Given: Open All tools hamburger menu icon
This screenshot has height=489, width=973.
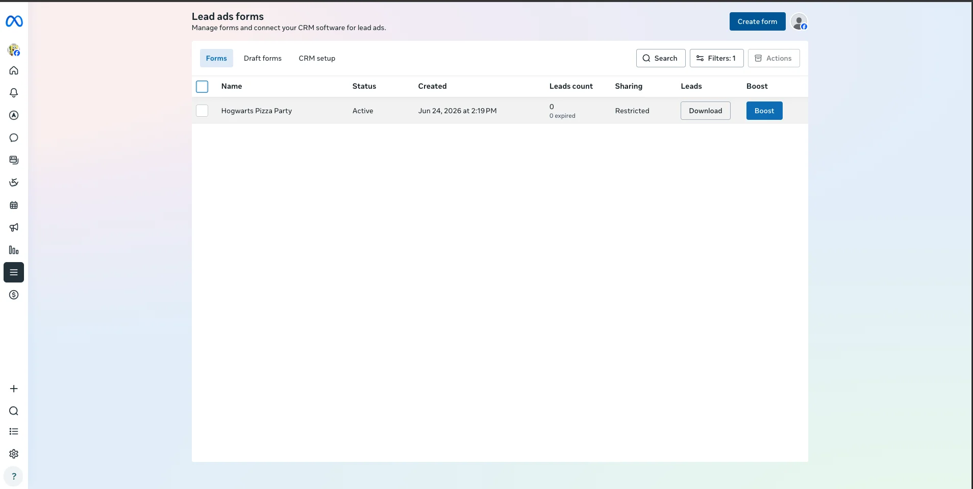Looking at the screenshot, I should [14, 272].
